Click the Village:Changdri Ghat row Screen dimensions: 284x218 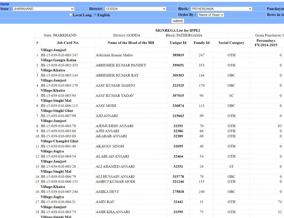tap(59, 141)
